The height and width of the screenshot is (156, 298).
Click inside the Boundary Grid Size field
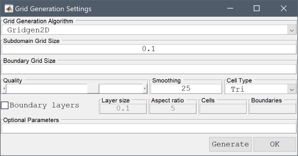pos(149,69)
